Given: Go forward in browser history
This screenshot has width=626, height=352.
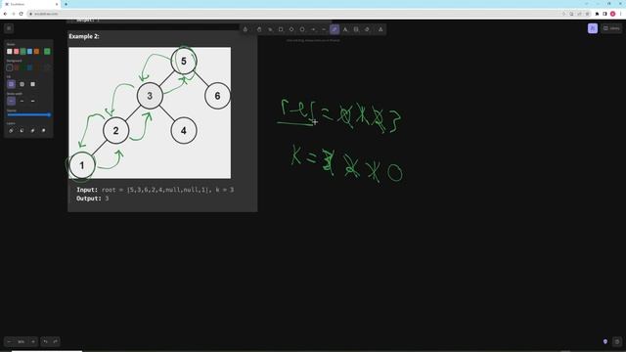Looking at the screenshot, I should tap(13, 14).
